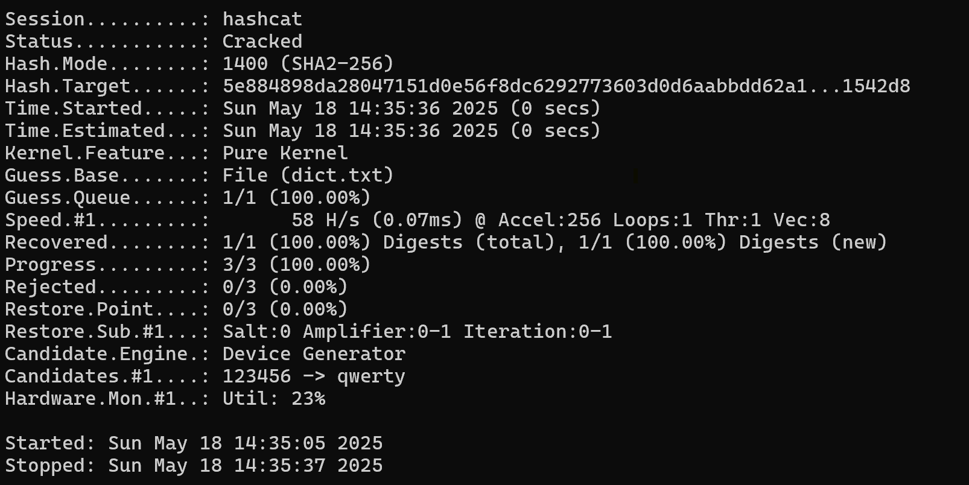
Task: Click the '1400 (SHA2-256)' hash mode text
Action: pos(308,64)
